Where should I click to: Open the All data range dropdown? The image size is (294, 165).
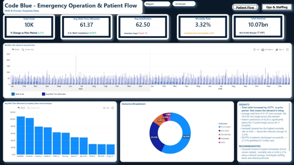pyautogui.click(x=267, y=50)
